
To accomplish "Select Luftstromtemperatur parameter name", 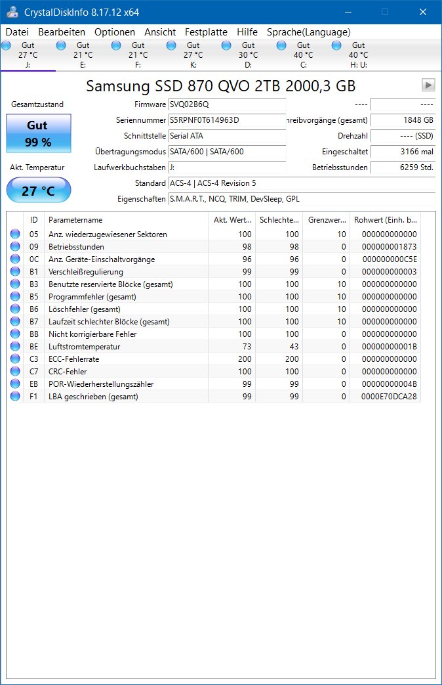I will [84, 347].
